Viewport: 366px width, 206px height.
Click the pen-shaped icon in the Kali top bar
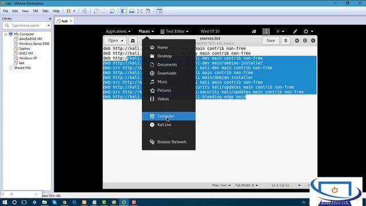(x=295, y=31)
